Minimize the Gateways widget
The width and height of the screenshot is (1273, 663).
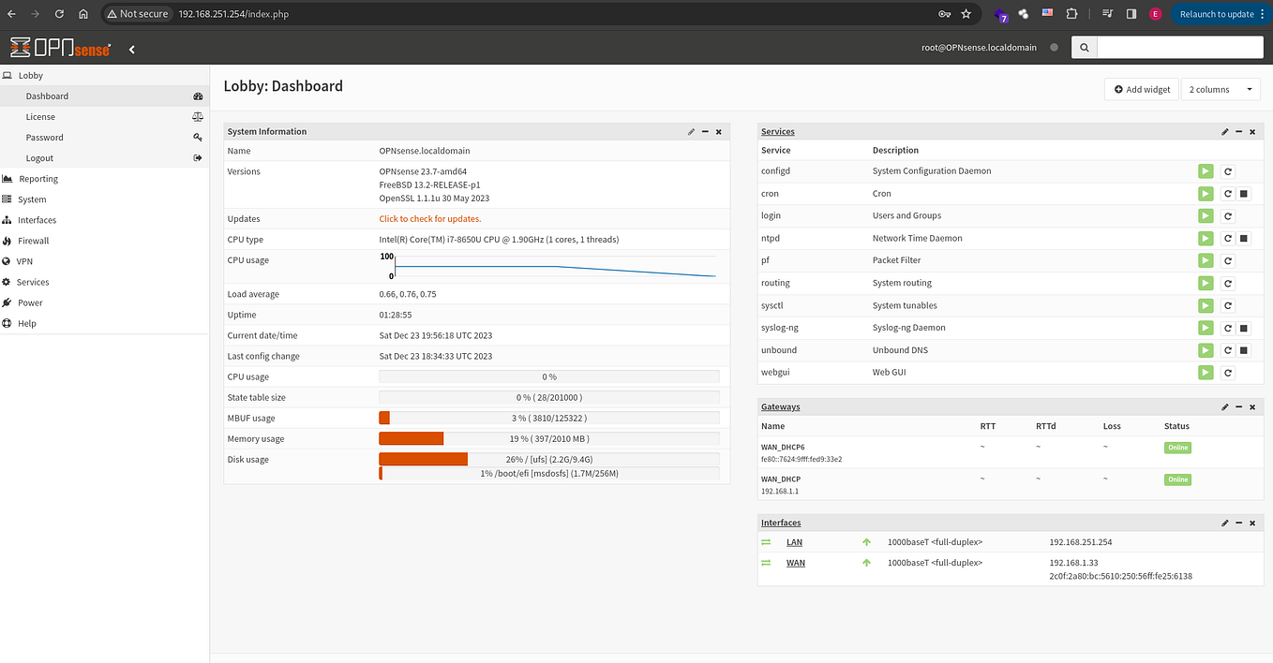coord(1238,407)
